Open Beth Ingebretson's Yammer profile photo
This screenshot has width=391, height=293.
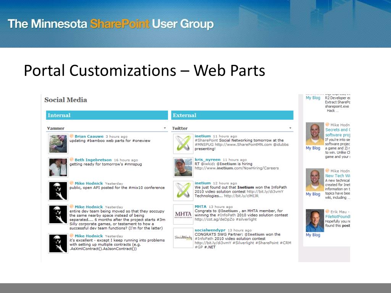[58, 167]
